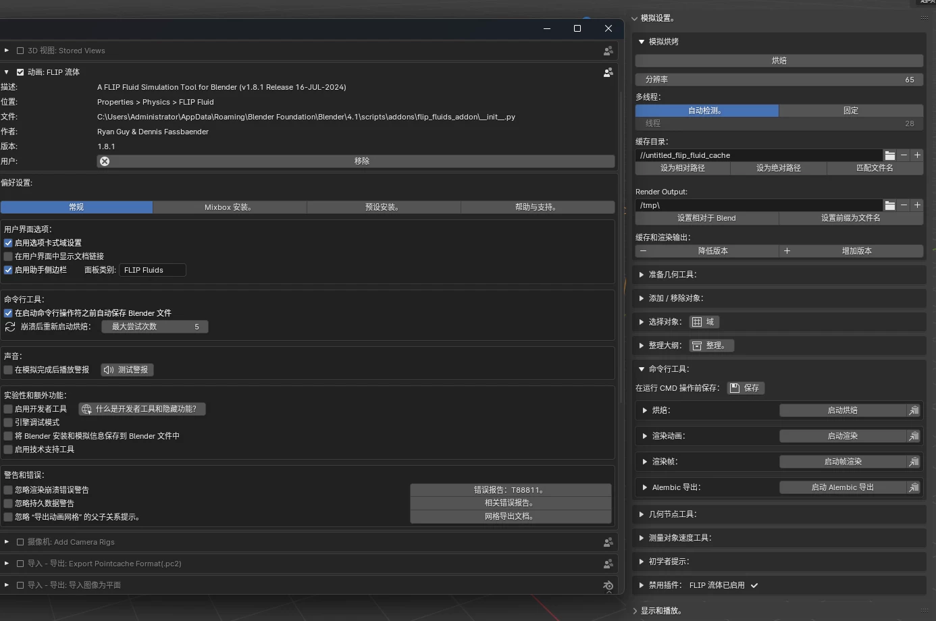The height and width of the screenshot is (621, 936).
Task: Check 引擎调试模式
Action: point(8,423)
